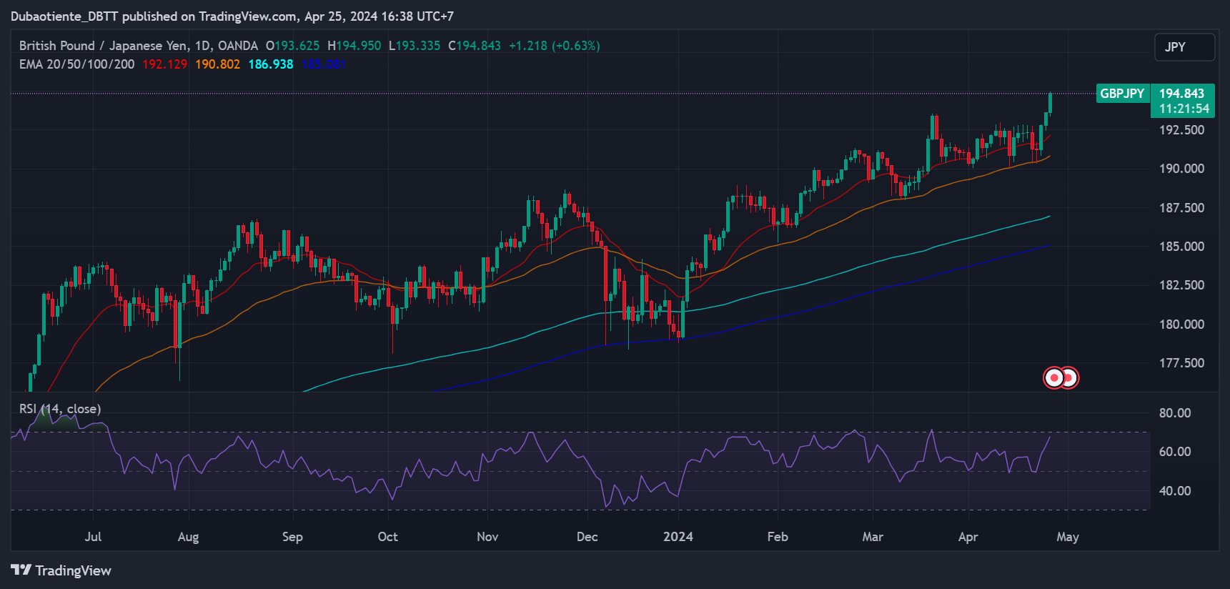This screenshot has width=1230, height=589.
Task: Click the GBPJPY symbol price tag
Action: [1122, 94]
